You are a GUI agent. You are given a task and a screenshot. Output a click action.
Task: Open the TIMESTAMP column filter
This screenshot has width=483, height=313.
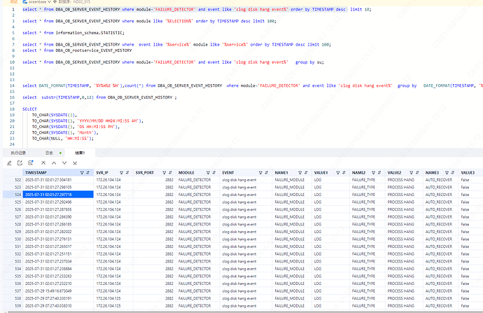coord(82,173)
